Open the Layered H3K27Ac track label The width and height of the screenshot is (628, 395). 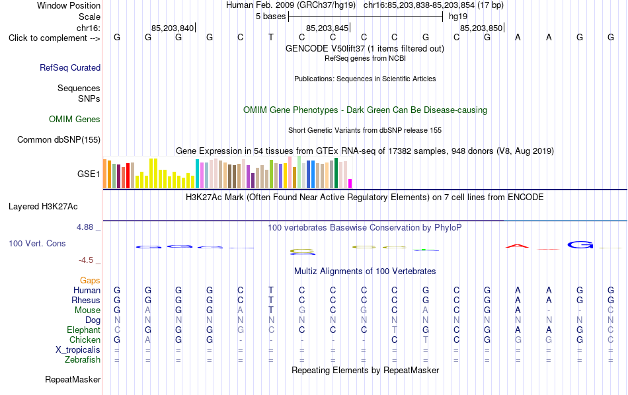coord(43,207)
